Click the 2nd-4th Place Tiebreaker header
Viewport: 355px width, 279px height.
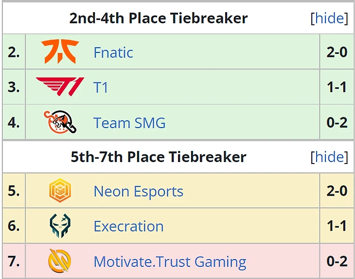point(159,18)
